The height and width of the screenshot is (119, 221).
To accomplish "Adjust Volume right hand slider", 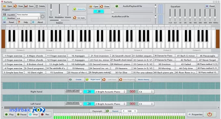I will (74, 92).
